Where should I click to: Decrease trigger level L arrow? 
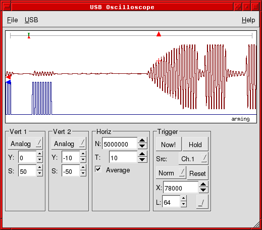pos(183,204)
